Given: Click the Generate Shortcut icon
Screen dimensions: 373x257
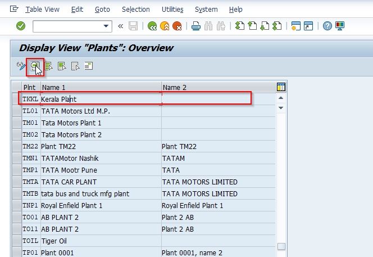Looking at the screenshot, I should tap(308, 26).
